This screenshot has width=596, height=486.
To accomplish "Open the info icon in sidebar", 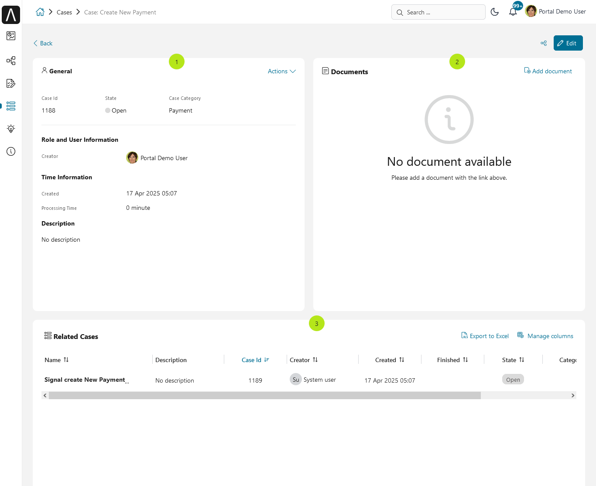I will [11, 151].
